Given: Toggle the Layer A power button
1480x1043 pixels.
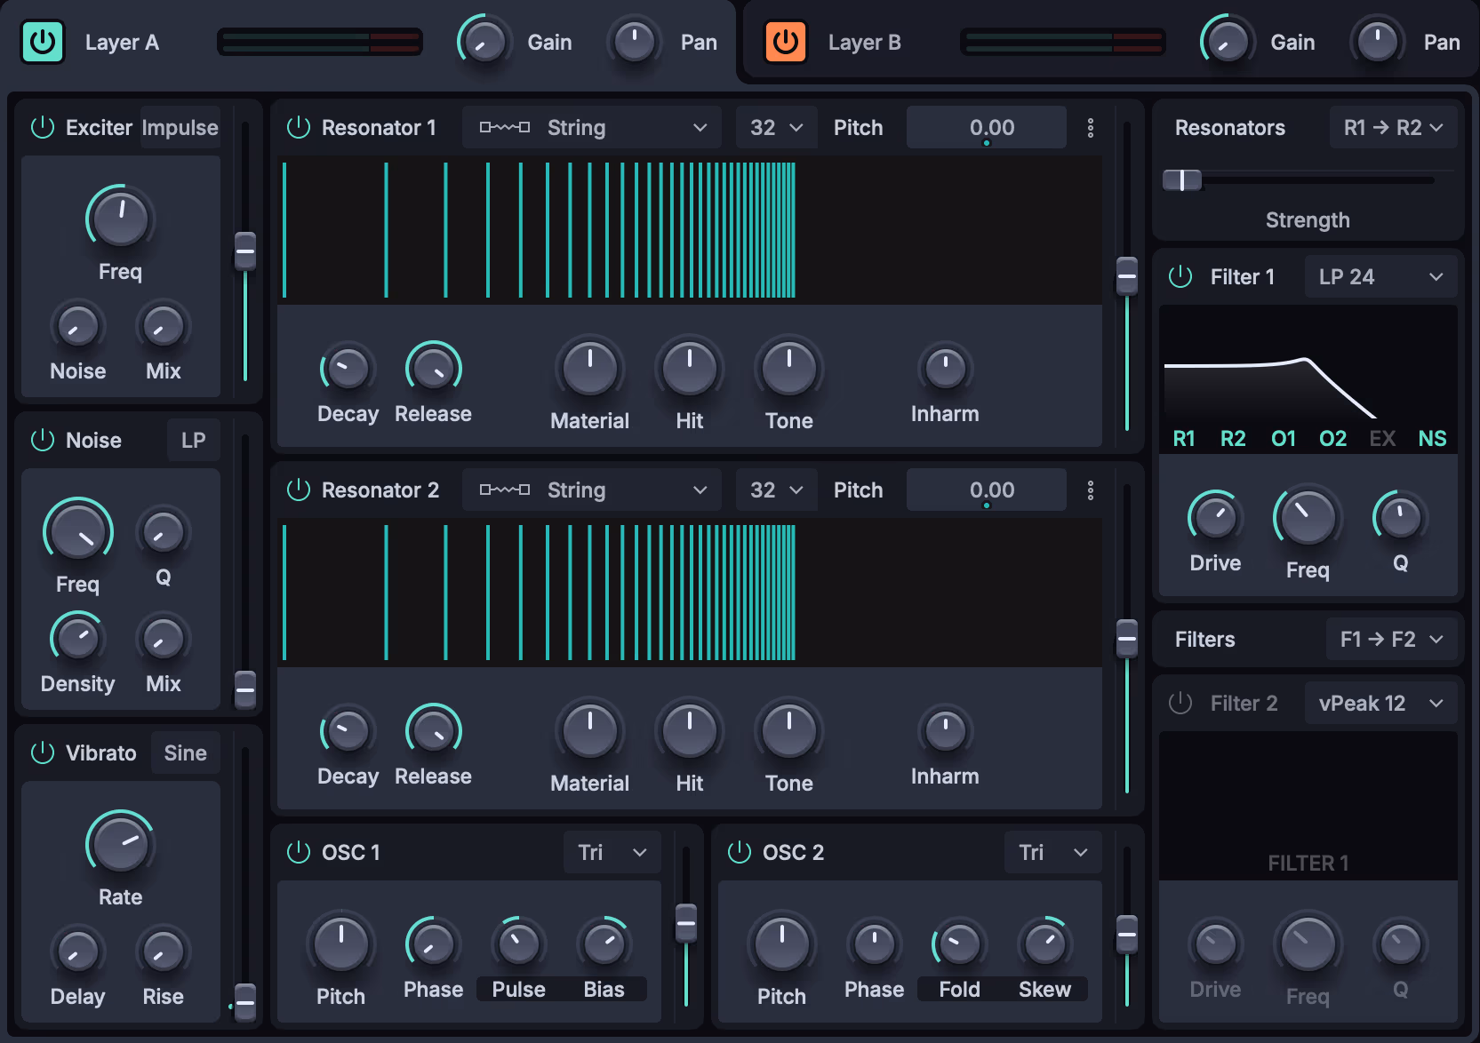Looking at the screenshot, I should coord(43,42).
